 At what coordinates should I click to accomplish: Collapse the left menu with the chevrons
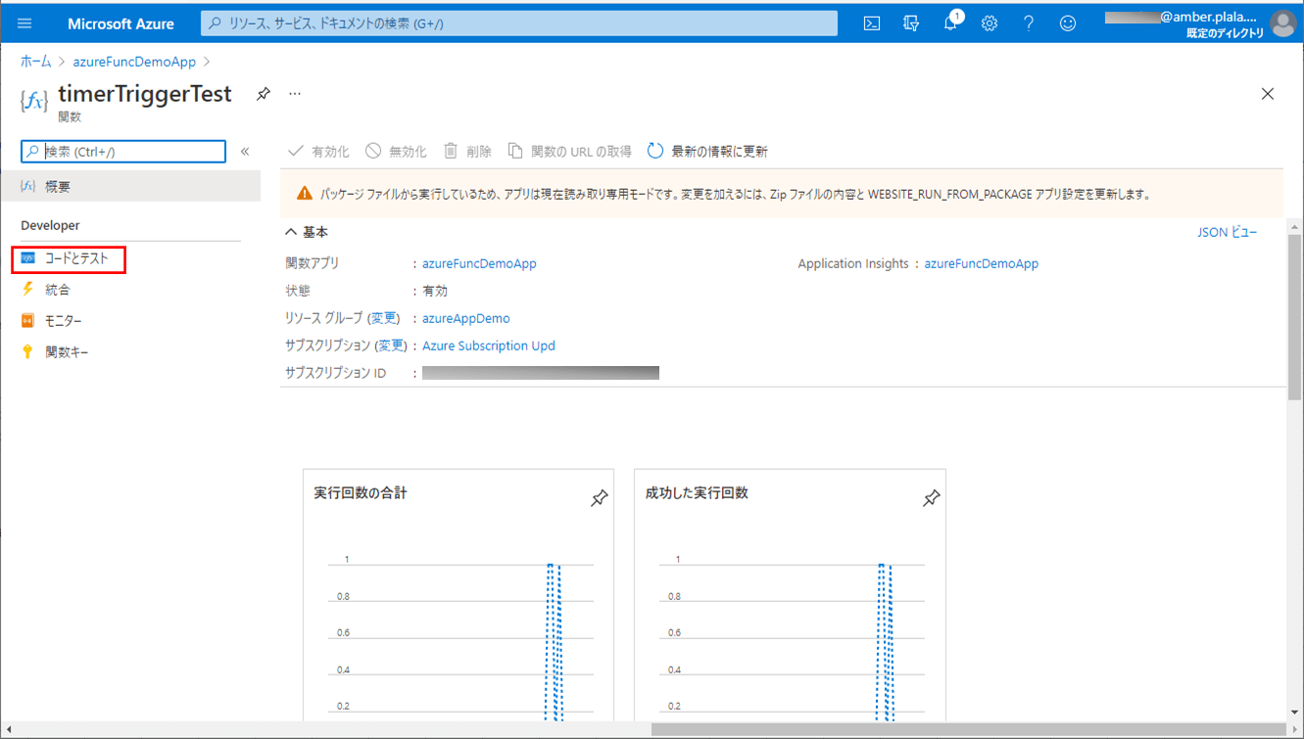(x=245, y=152)
